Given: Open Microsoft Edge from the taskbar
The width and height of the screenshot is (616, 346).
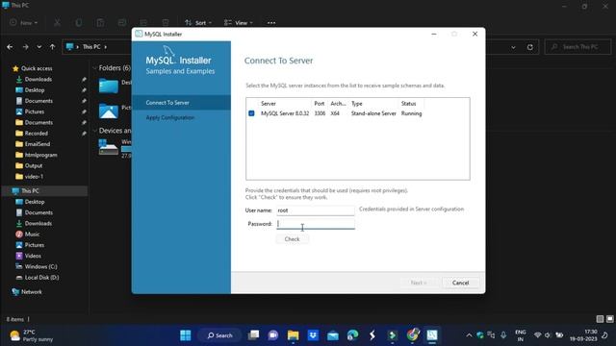Looking at the screenshot, I should [352, 335].
